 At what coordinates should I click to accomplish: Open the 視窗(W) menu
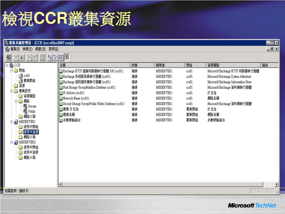pos(41,49)
